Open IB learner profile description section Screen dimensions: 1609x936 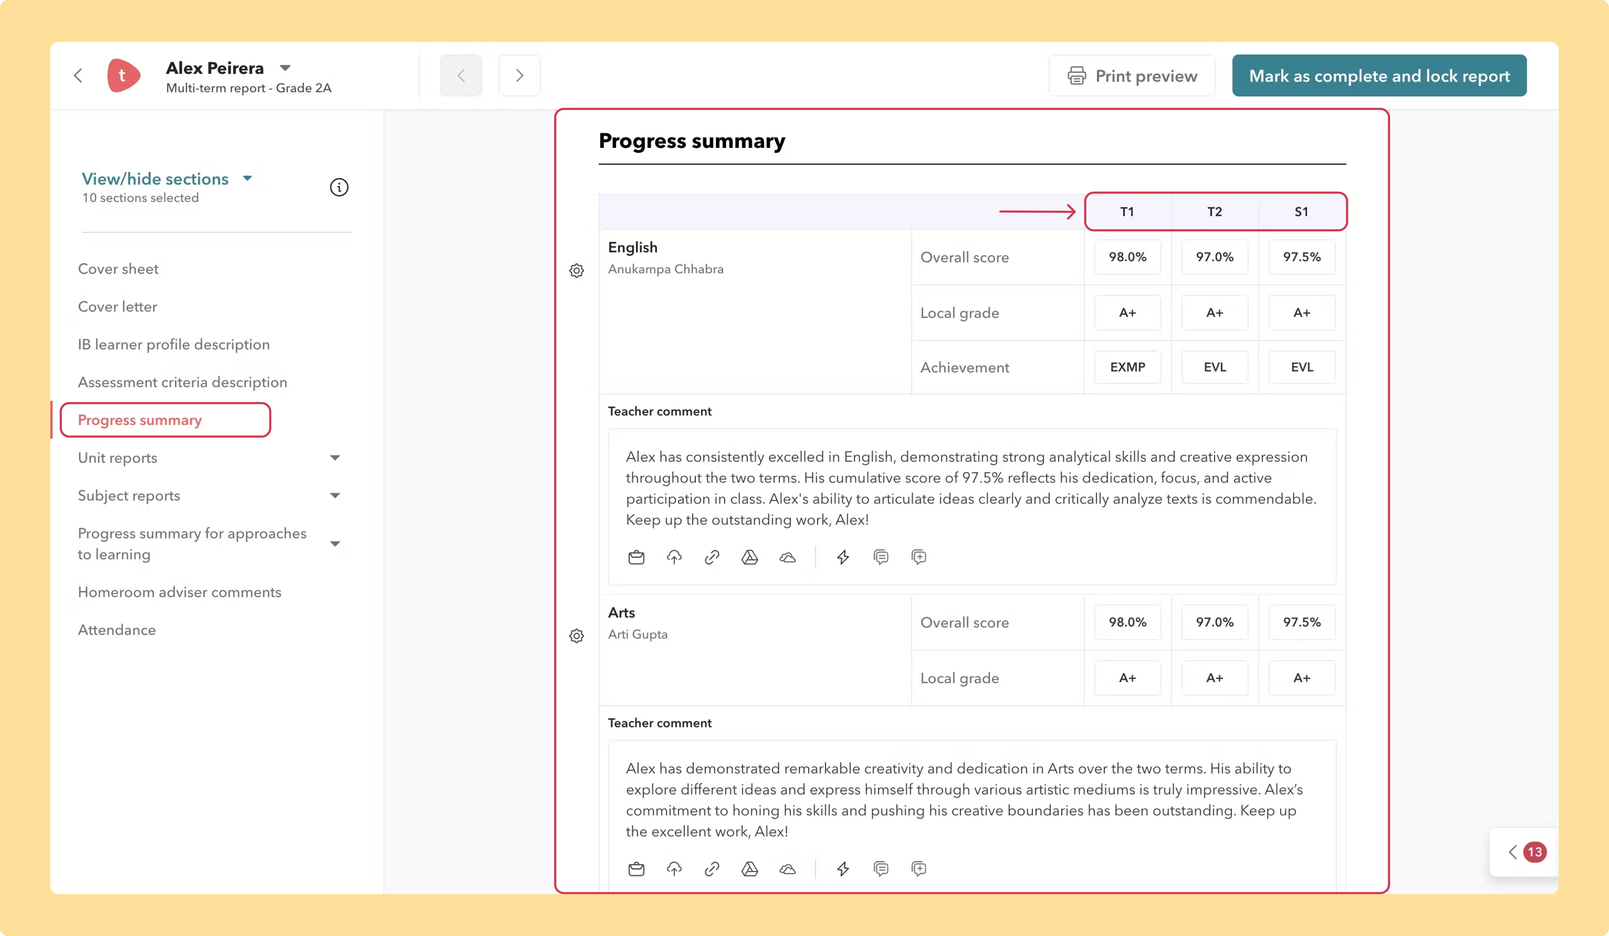(x=174, y=344)
